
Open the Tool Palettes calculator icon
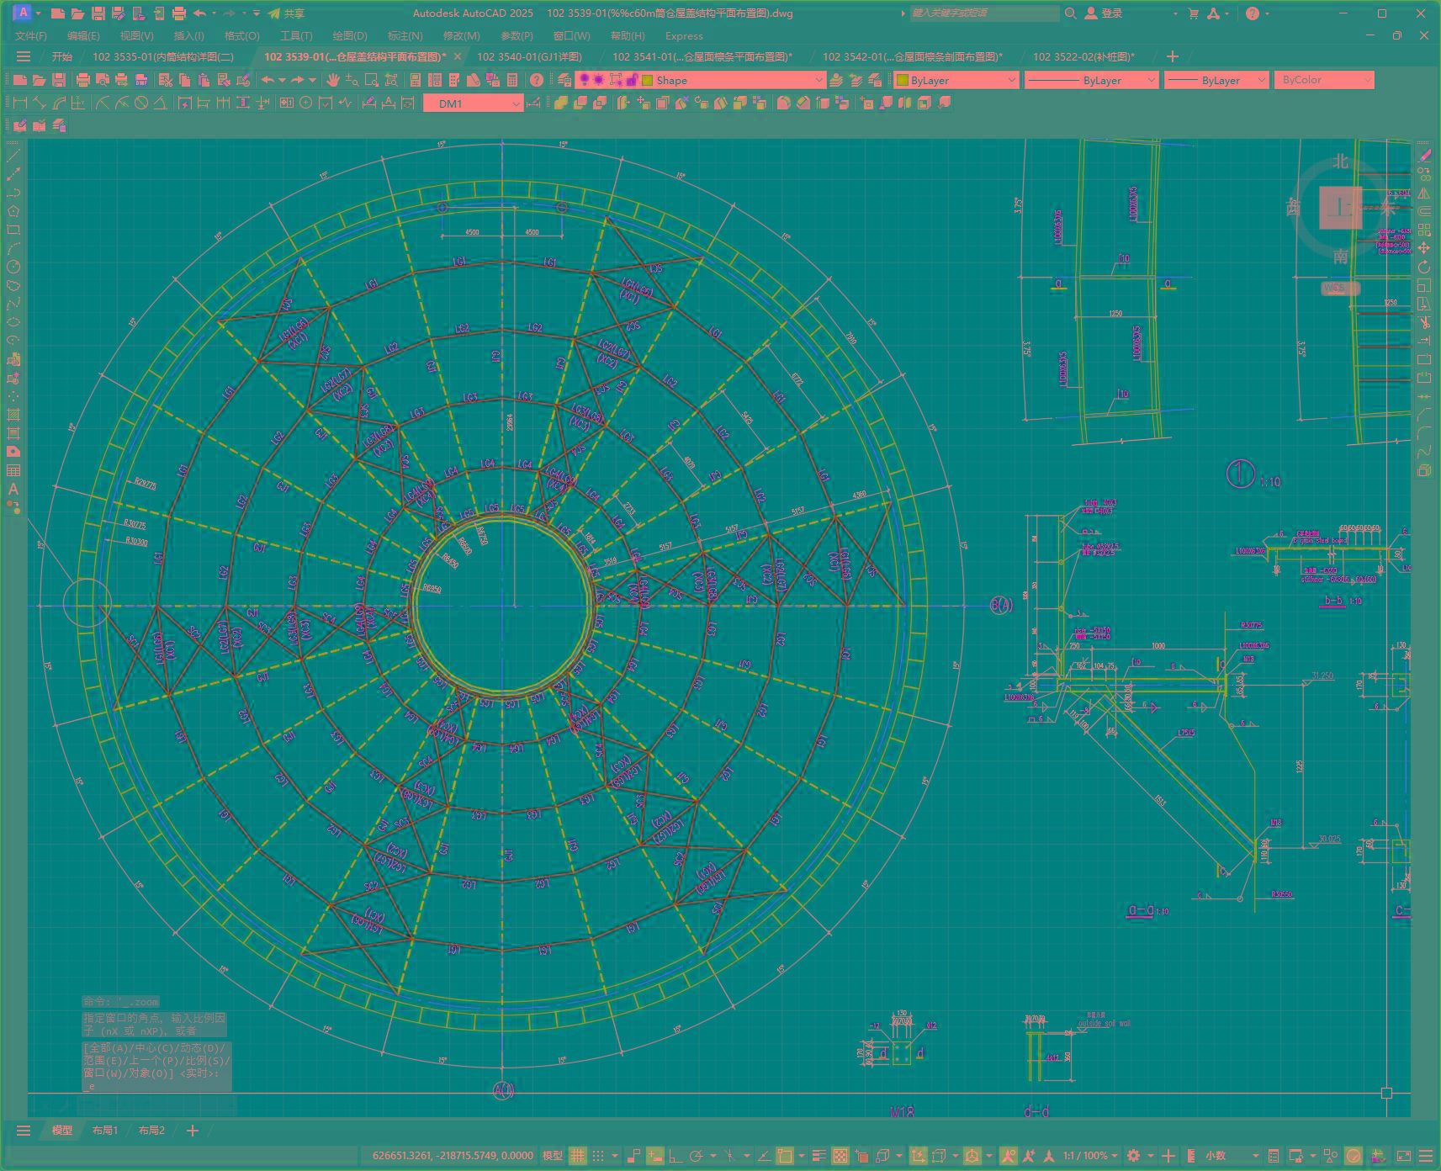click(511, 80)
